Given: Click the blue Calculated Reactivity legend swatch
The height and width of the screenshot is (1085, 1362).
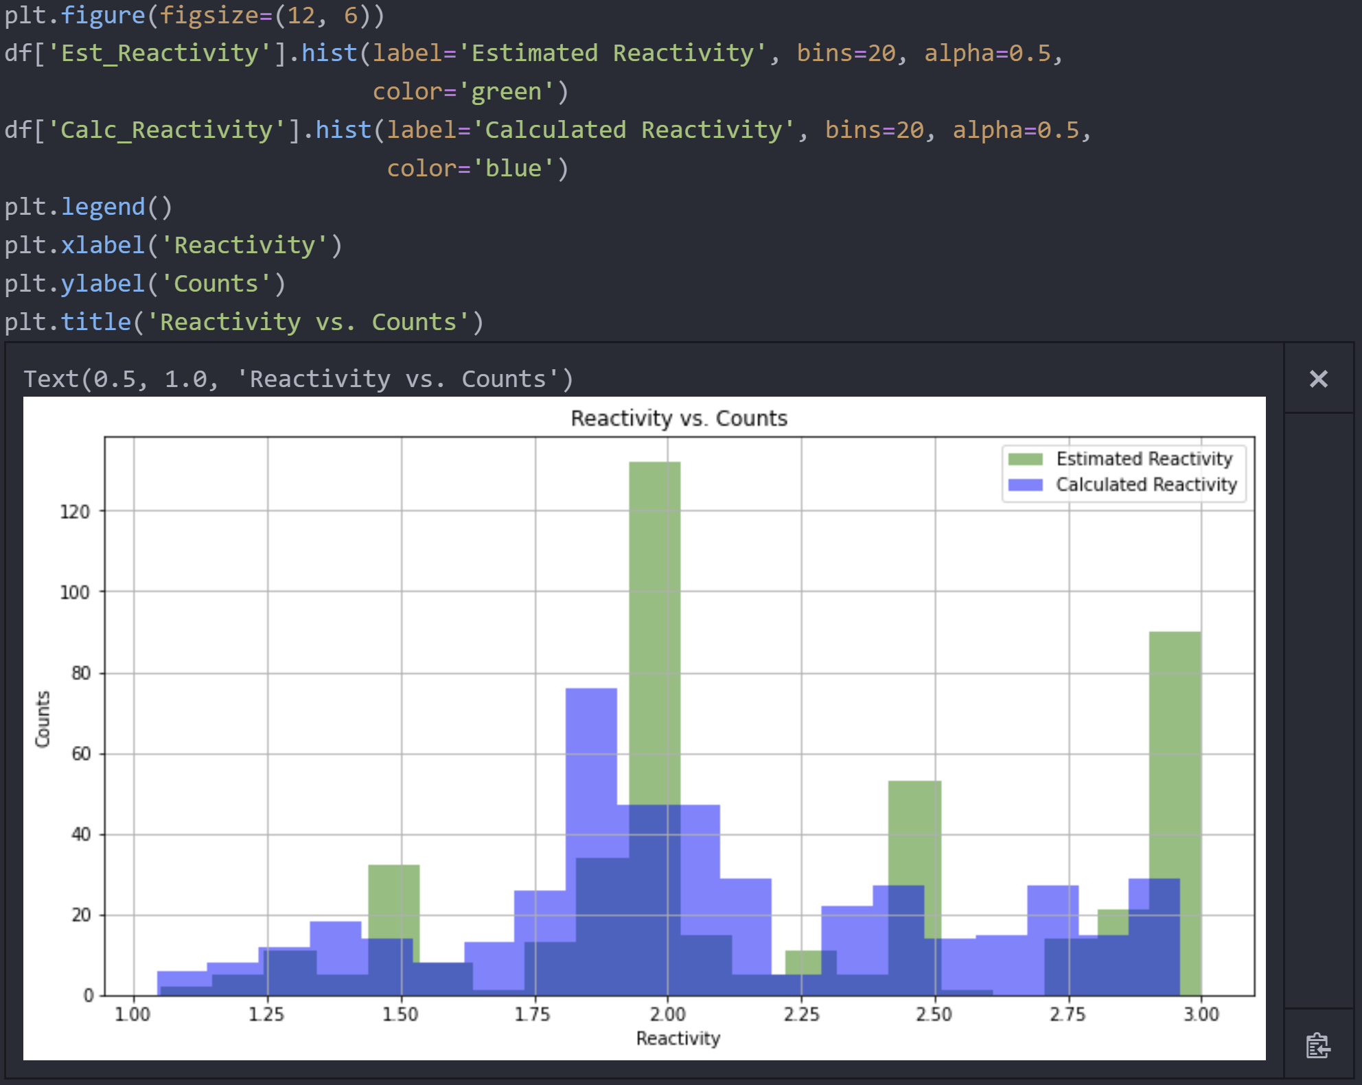Looking at the screenshot, I should [1025, 485].
